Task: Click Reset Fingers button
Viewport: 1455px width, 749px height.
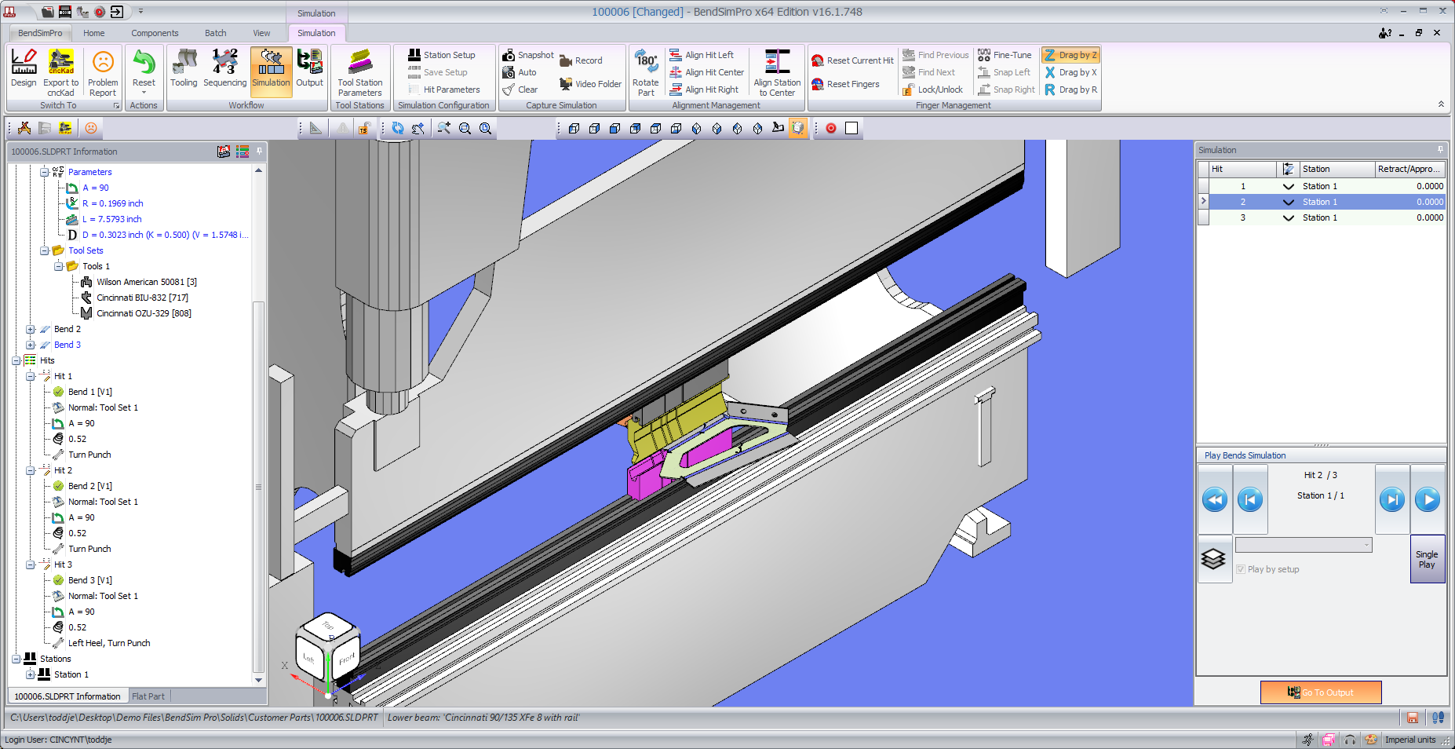Action: 845,84
